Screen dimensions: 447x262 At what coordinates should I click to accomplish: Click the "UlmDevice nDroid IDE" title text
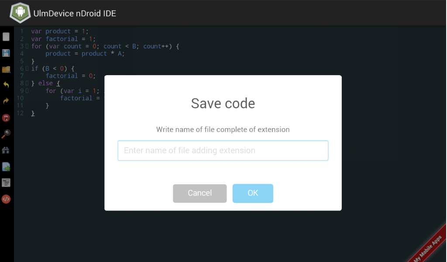75,14
